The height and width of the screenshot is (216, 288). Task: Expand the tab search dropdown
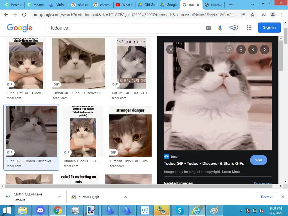pyautogui.click(x=253, y=5)
